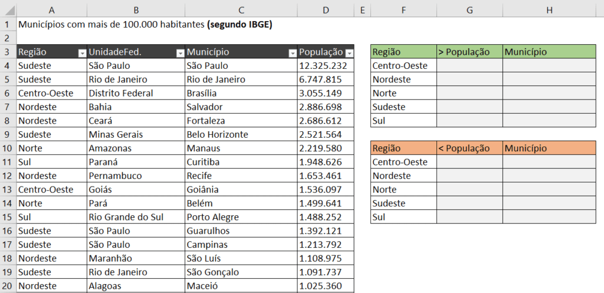Select the Curitiba cell
604x293 pixels.
(241, 162)
